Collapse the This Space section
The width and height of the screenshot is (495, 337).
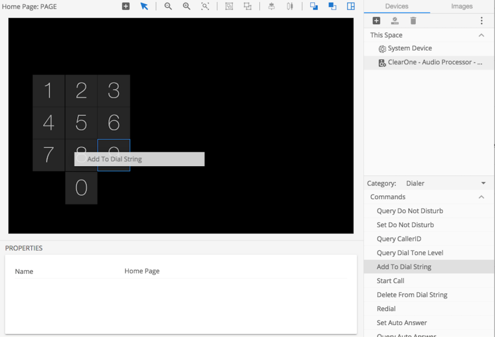(481, 35)
